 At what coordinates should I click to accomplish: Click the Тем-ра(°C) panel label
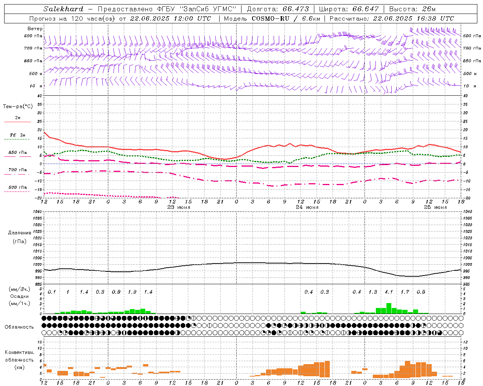pyautogui.click(x=18, y=107)
